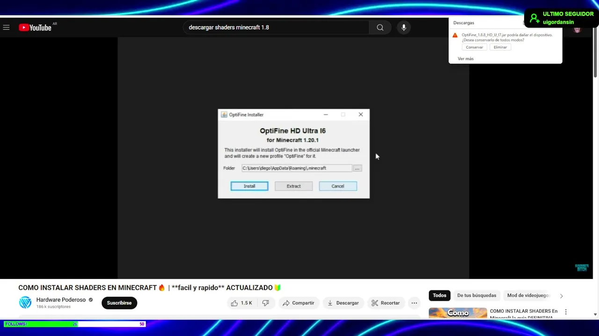
Task: Select De tus búsquedas filter chip
Action: pyautogui.click(x=476, y=295)
